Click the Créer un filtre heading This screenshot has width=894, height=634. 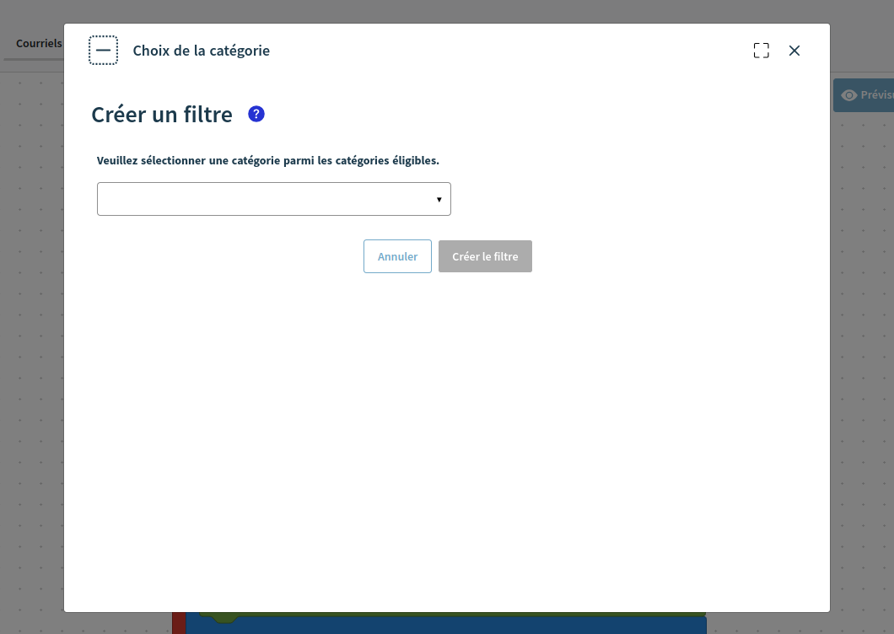[x=162, y=114]
